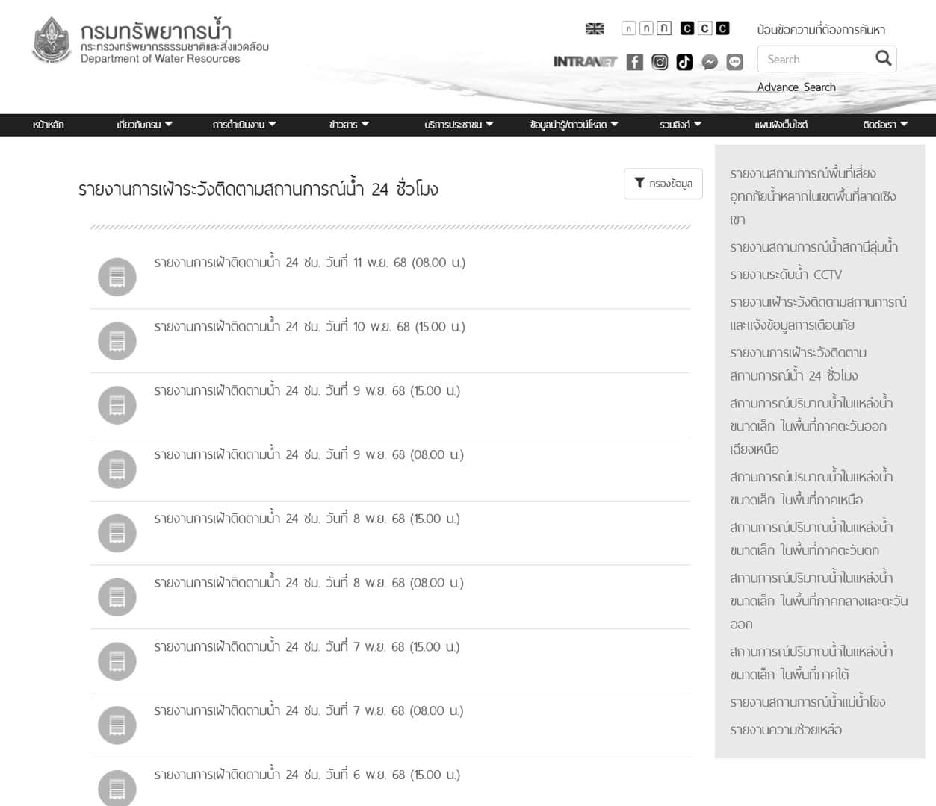936x806 pixels.
Task: Switch language via the UK flag icon
Action: click(594, 29)
